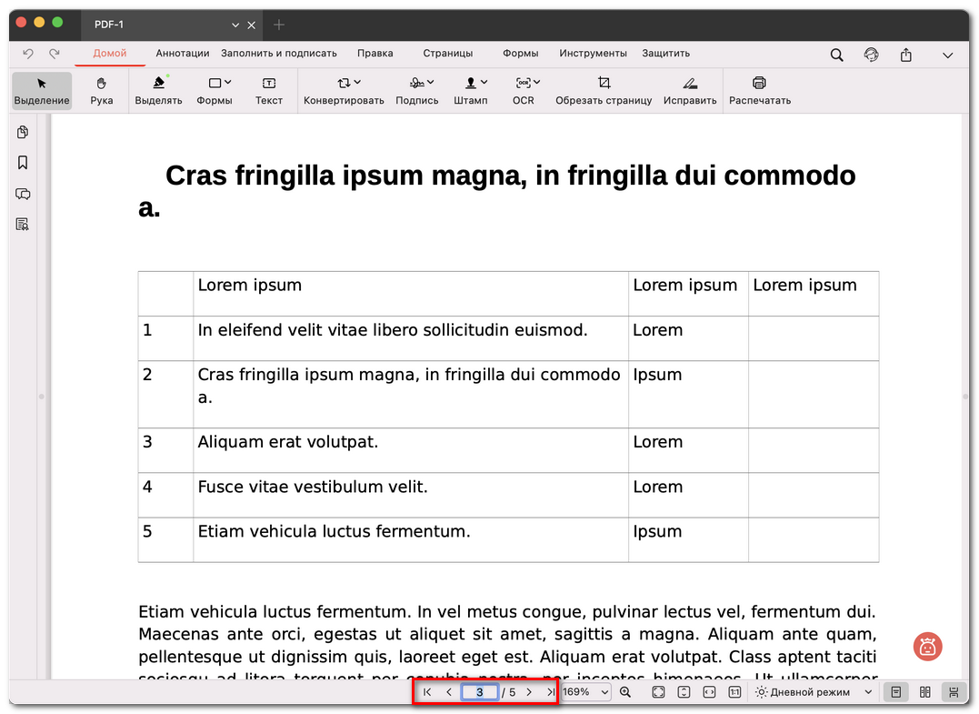Click the Обрезать страницу button
Screen dimensions: 979x714
[604, 90]
